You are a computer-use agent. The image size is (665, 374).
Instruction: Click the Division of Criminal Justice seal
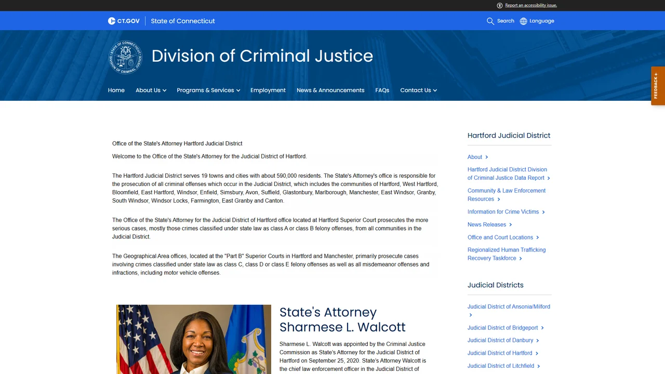(x=125, y=57)
